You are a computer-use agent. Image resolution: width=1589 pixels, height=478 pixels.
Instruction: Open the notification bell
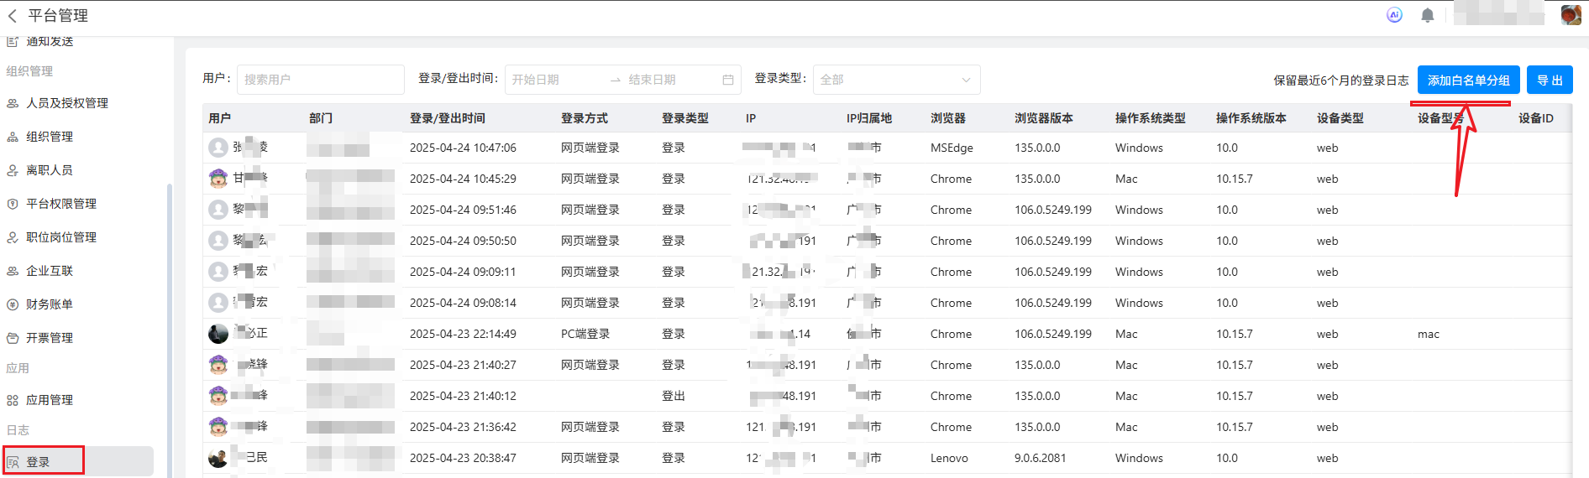(1428, 15)
